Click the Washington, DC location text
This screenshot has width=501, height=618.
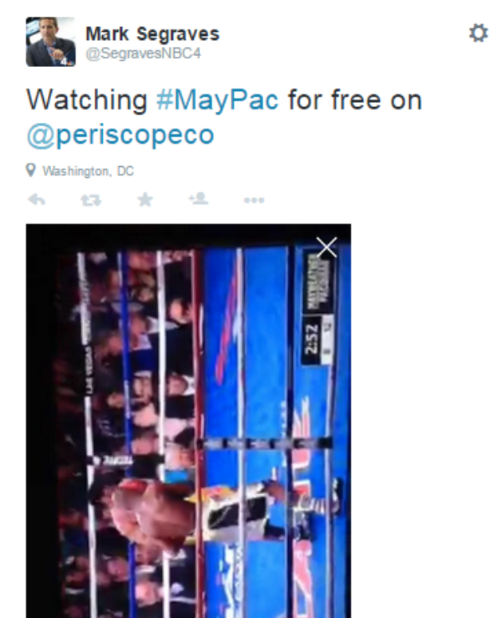point(89,171)
